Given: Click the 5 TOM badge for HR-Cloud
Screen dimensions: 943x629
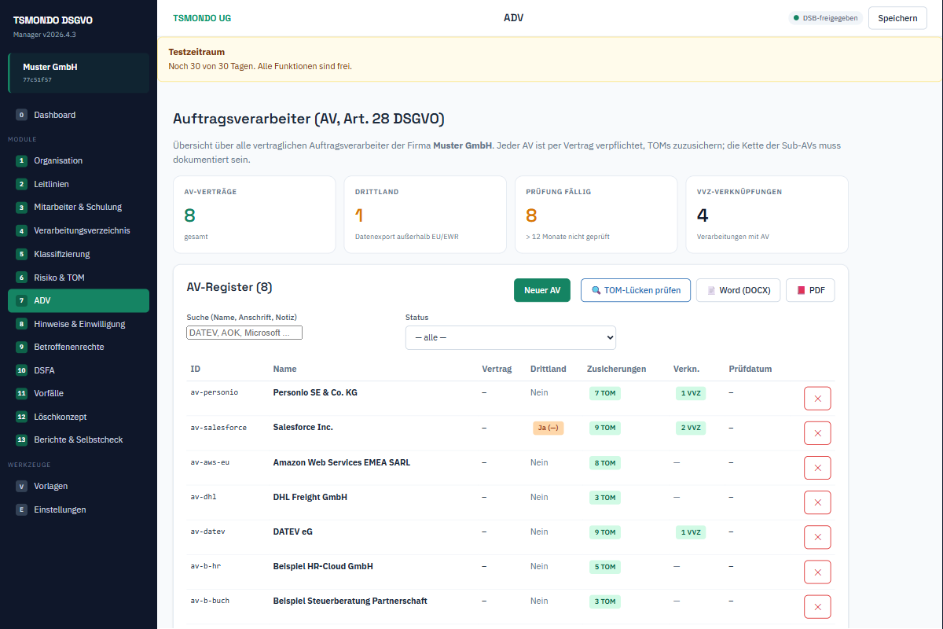Looking at the screenshot, I should [x=605, y=567].
